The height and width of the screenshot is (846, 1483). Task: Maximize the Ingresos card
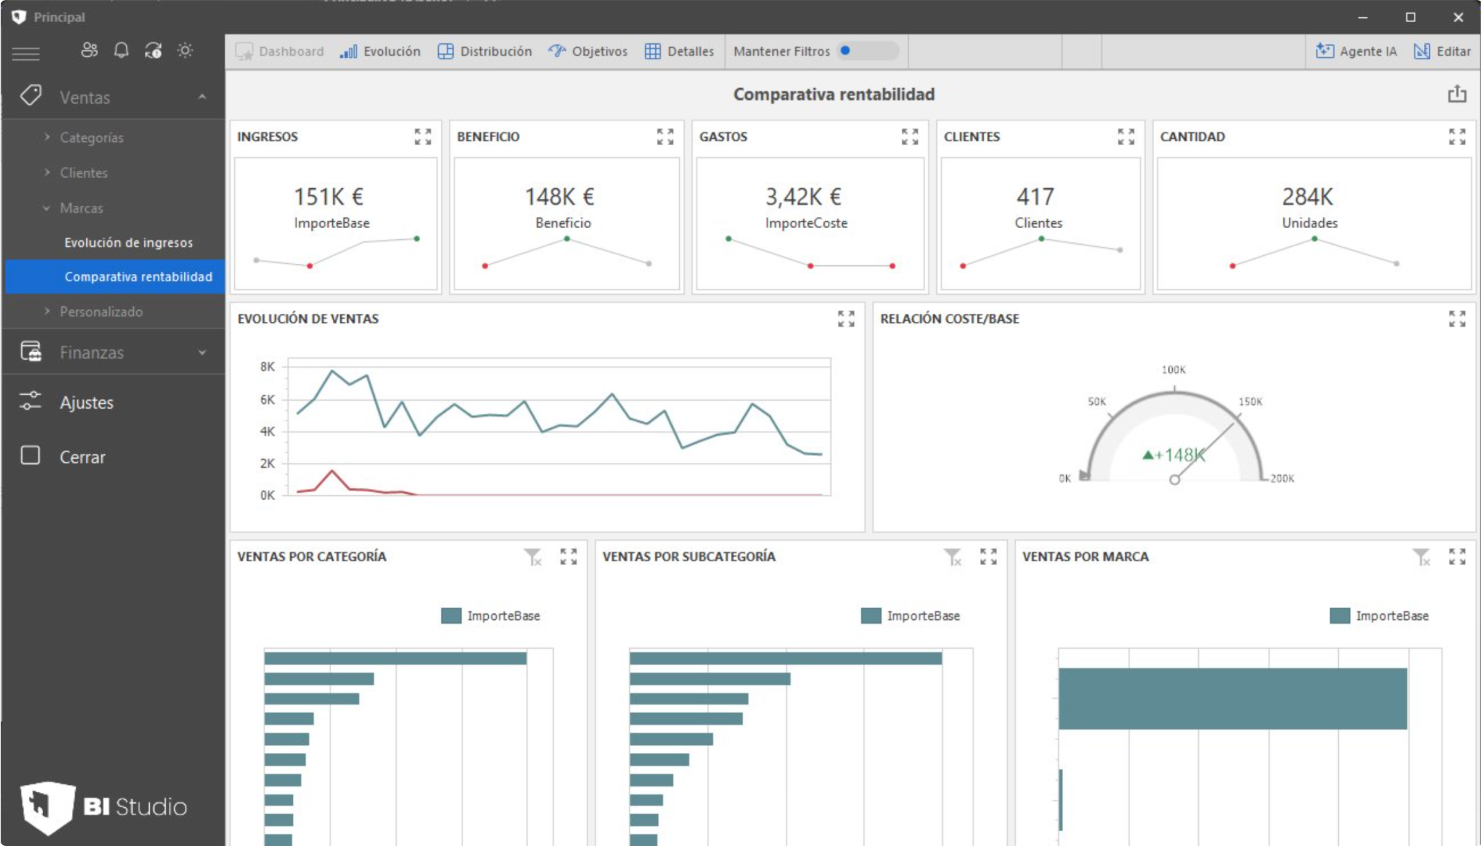coord(423,137)
